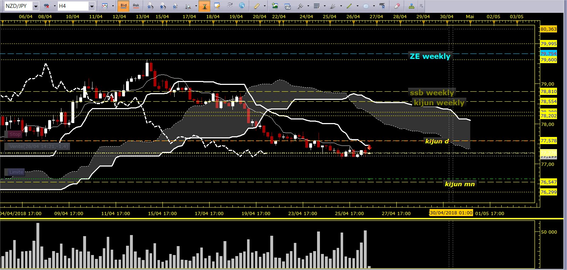
Task: Click the chart window template icon
Action: (x=287, y=6)
